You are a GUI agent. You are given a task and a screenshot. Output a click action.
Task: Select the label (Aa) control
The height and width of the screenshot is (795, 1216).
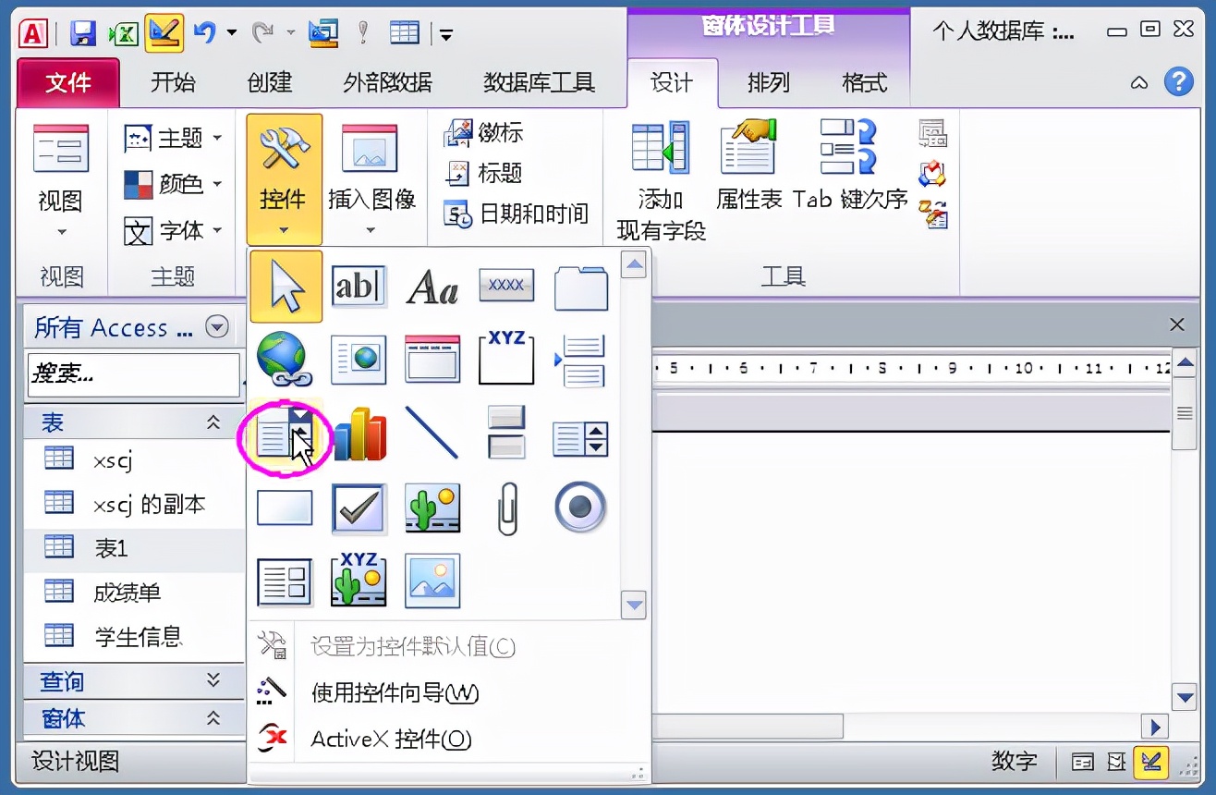(x=432, y=287)
